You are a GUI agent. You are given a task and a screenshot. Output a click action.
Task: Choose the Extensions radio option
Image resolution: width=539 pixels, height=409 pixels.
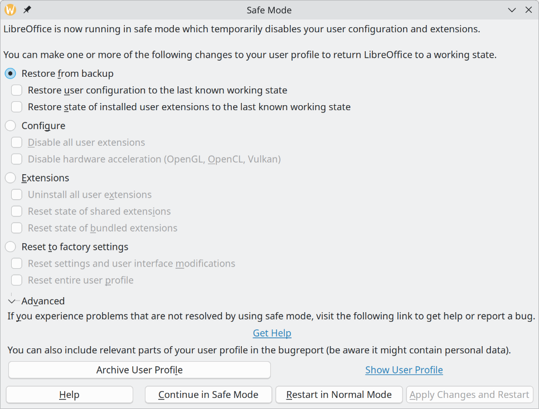[11, 178]
